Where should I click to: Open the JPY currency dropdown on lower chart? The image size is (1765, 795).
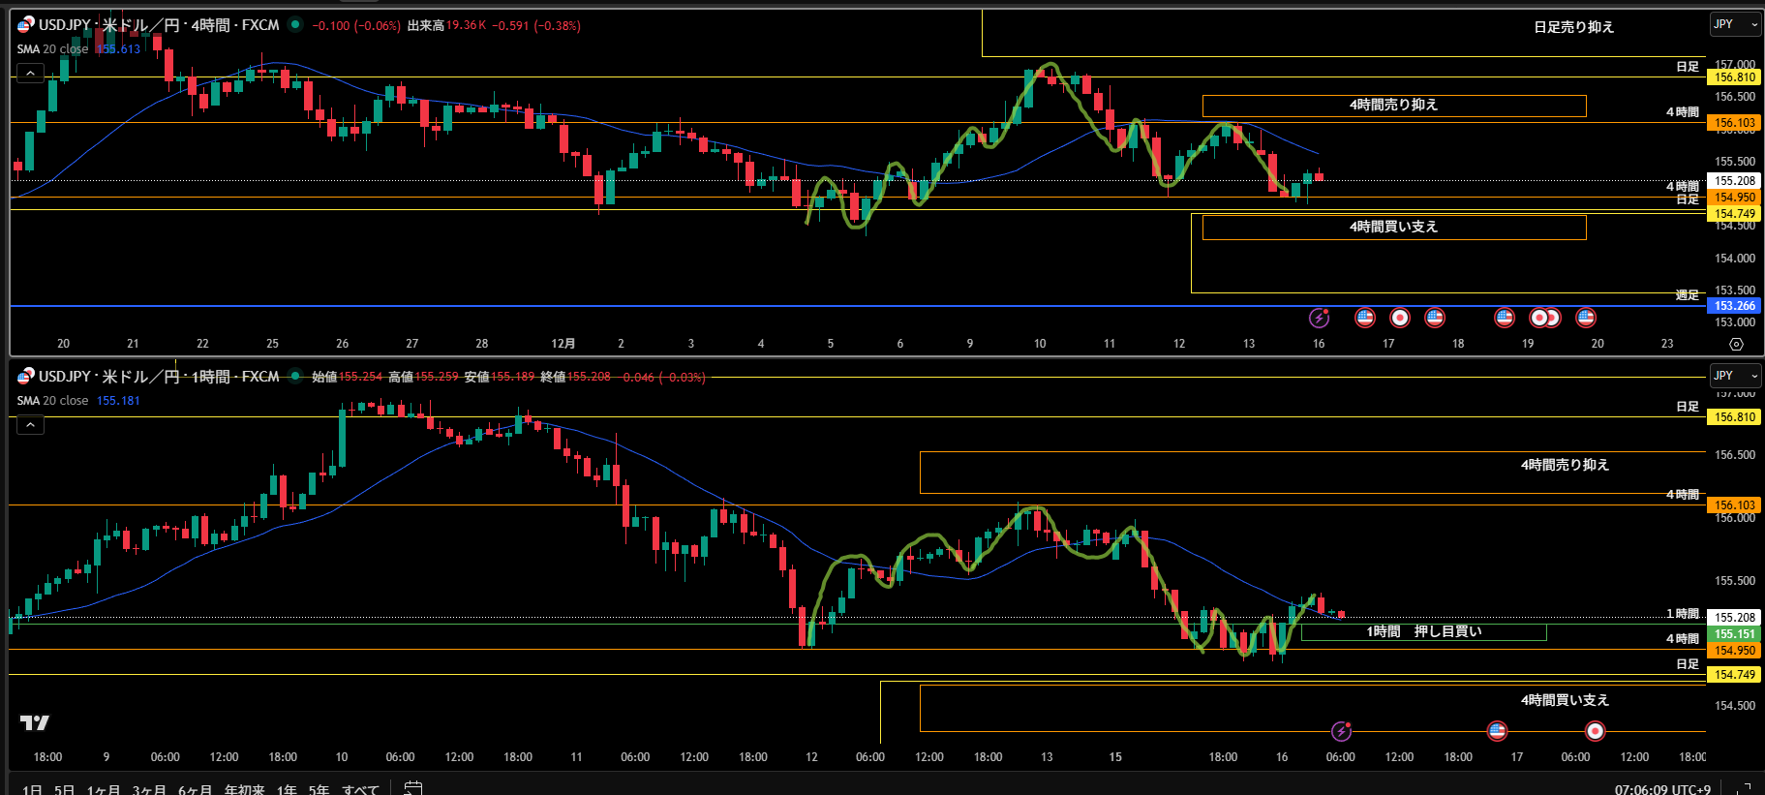click(x=1734, y=376)
